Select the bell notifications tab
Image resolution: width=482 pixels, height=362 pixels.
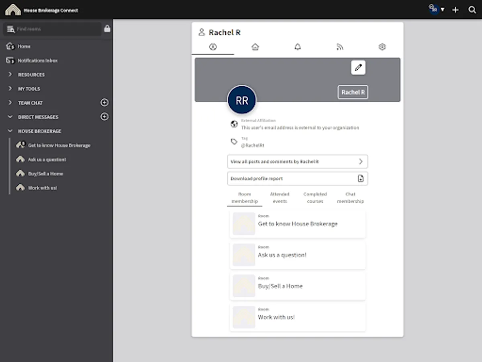pos(298,47)
